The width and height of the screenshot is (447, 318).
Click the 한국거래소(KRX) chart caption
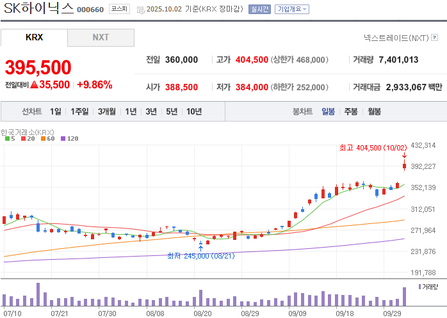tap(28, 132)
